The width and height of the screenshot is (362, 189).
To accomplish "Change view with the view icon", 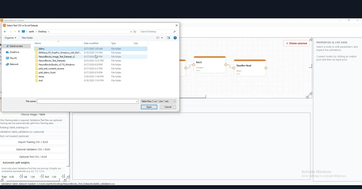I will click(x=158, y=38).
